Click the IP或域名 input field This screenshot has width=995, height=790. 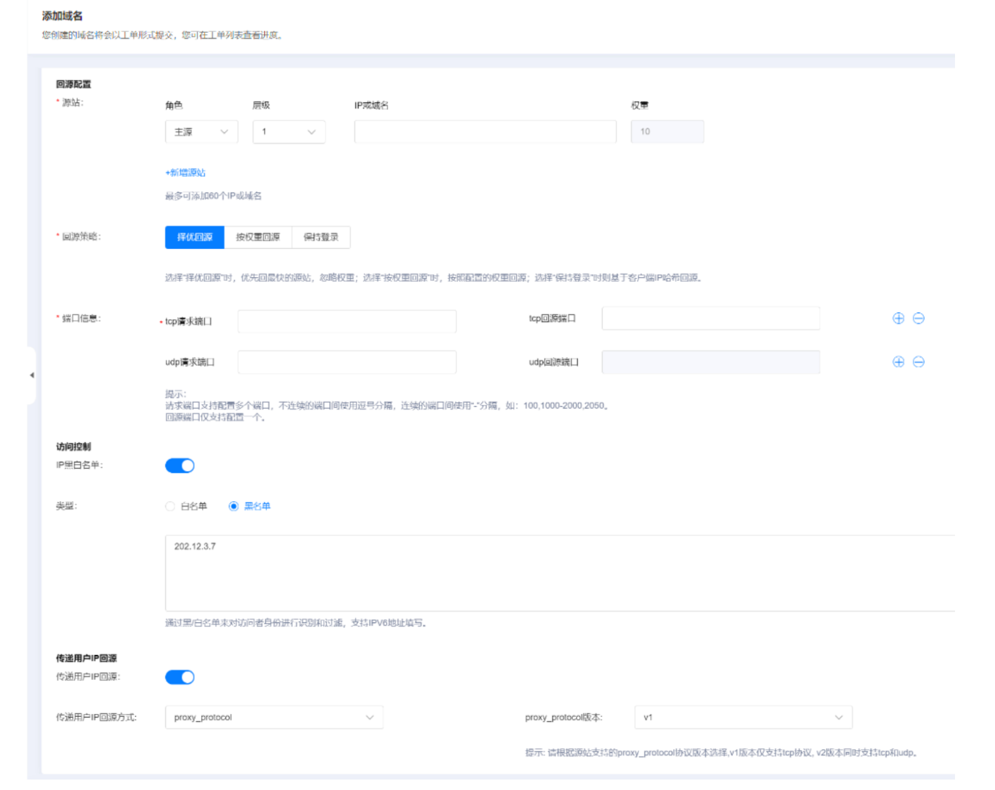tap(485, 132)
